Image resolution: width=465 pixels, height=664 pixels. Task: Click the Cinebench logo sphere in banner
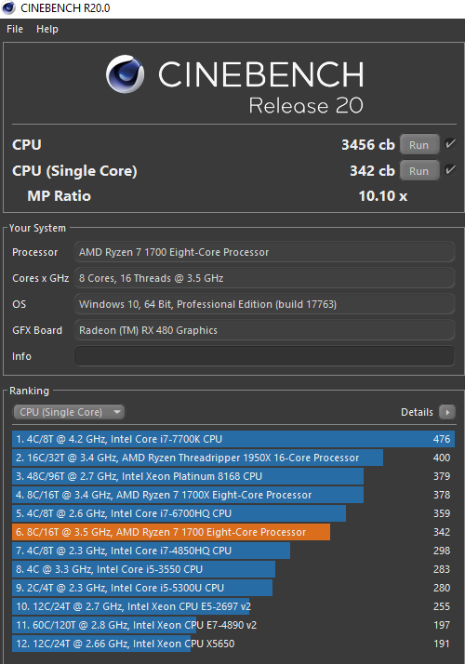(x=125, y=74)
